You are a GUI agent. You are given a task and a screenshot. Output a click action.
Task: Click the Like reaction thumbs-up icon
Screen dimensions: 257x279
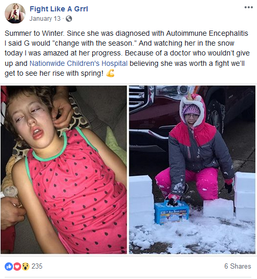tap(9, 267)
